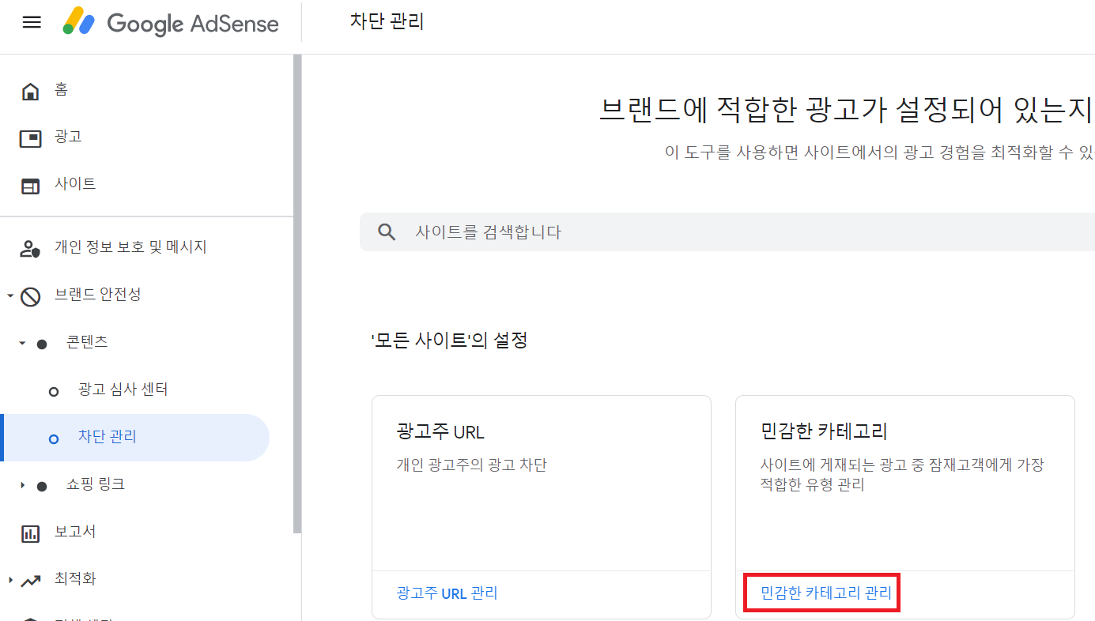Click the 민감한 카테고리 관리 link
1095x621 pixels.
(x=825, y=593)
